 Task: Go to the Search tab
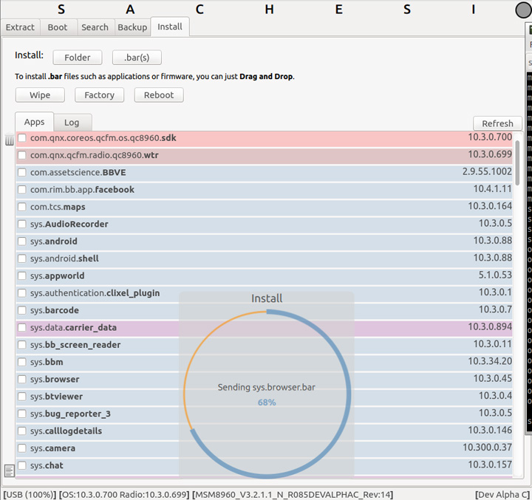pyautogui.click(x=95, y=27)
